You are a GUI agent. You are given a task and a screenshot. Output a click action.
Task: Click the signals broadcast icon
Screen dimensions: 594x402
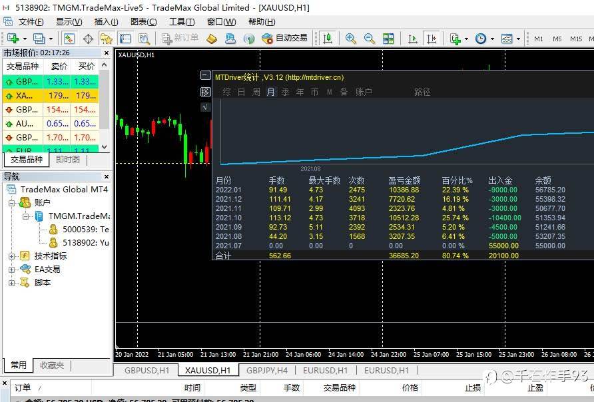point(249,38)
